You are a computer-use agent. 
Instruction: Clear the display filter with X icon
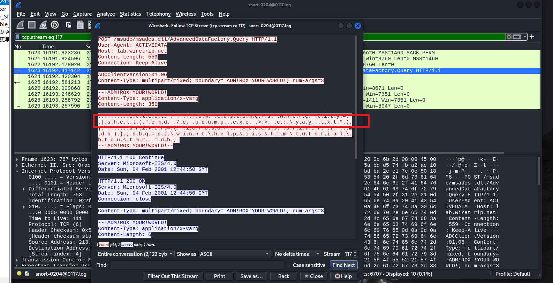click(x=509, y=37)
